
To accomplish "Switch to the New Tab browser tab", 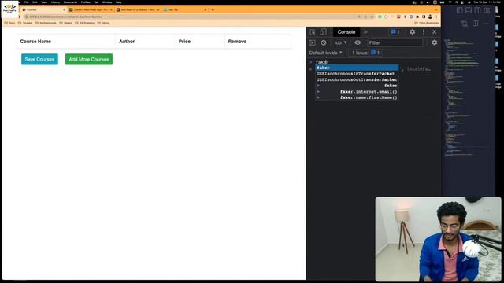I will tap(185, 10).
